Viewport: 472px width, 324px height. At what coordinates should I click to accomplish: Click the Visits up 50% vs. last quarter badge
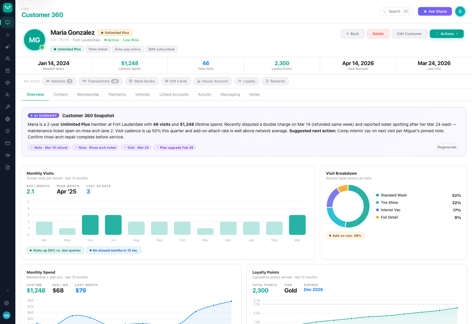coord(55,250)
